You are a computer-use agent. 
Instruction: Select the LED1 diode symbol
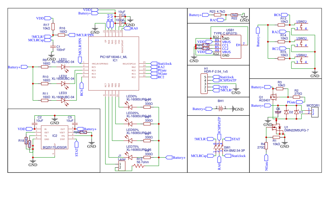tap(63, 66)
